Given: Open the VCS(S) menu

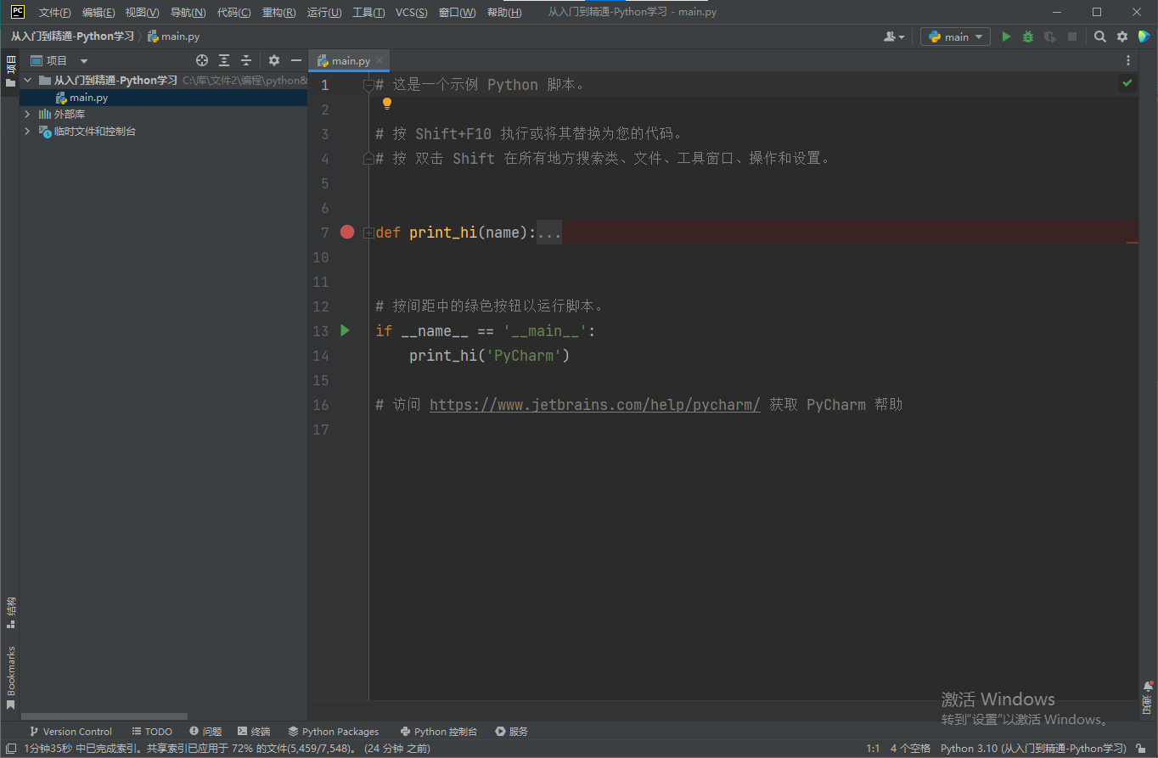Looking at the screenshot, I should tap(412, 12).
